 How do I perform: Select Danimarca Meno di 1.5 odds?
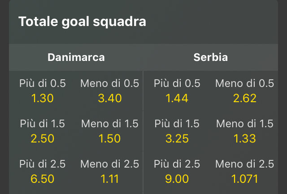[109, 131]
